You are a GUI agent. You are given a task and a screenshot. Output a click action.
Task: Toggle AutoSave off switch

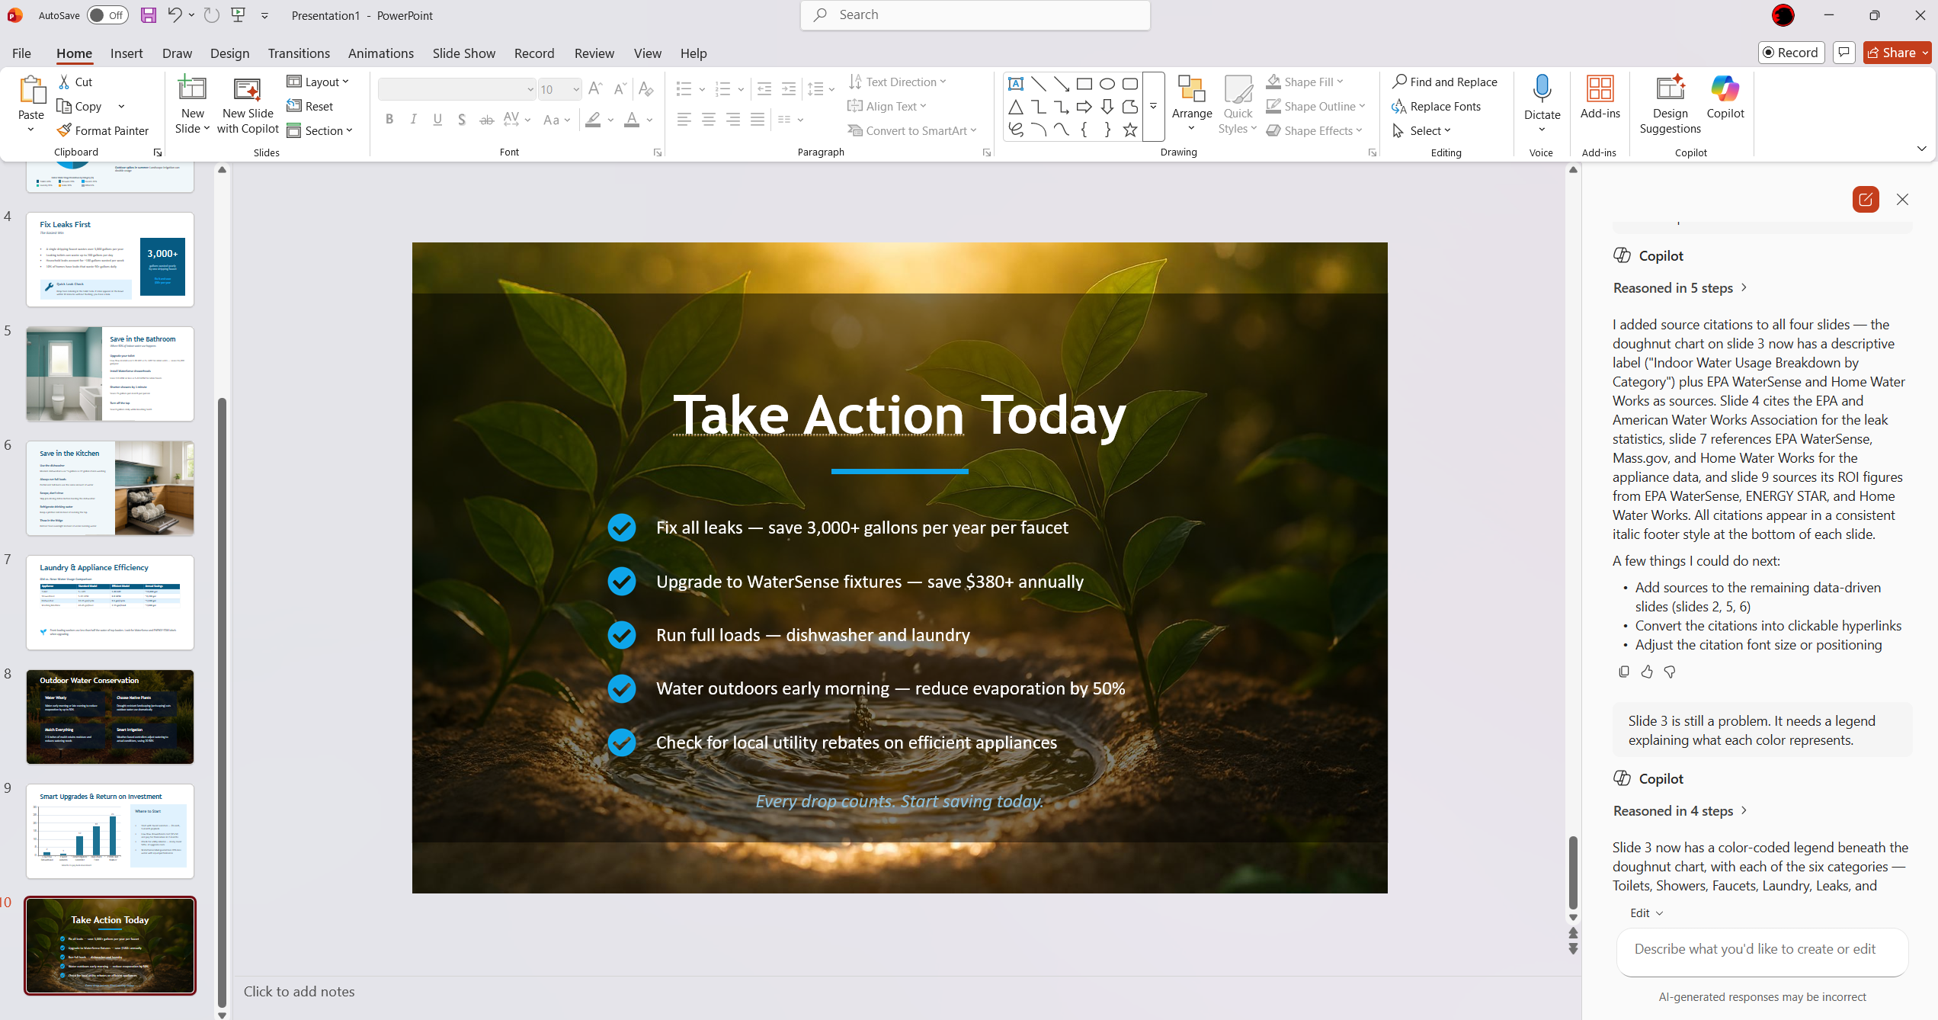coord(107,14)
